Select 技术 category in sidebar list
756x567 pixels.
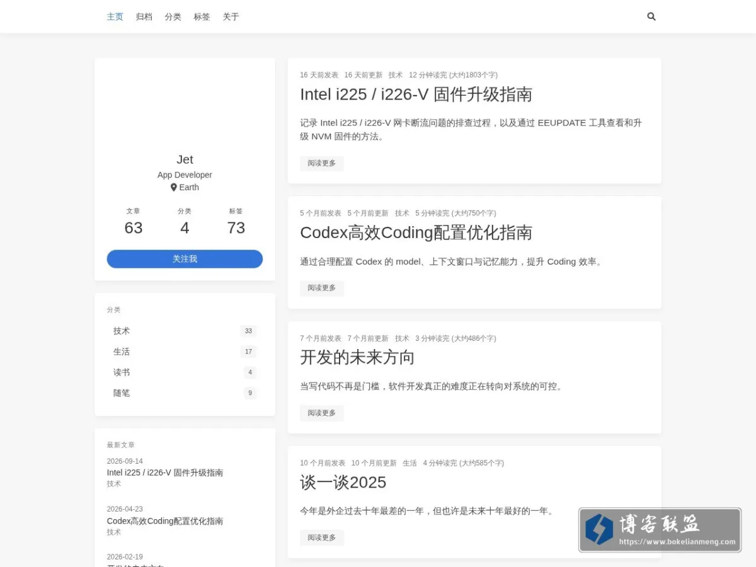point(185,331)
